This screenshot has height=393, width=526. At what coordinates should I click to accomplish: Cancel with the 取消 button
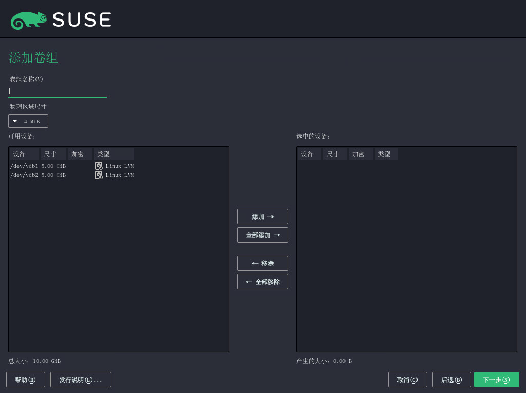coord(407,380)
